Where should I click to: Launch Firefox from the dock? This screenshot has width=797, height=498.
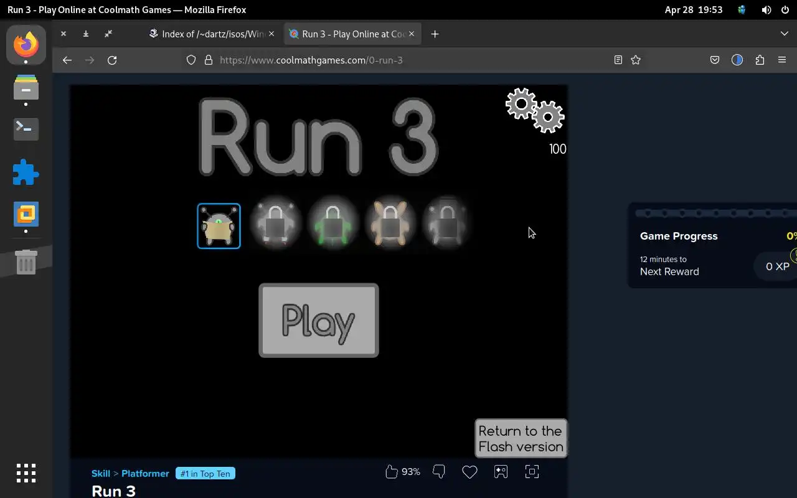pyautogui.click(x=26, y=45)
